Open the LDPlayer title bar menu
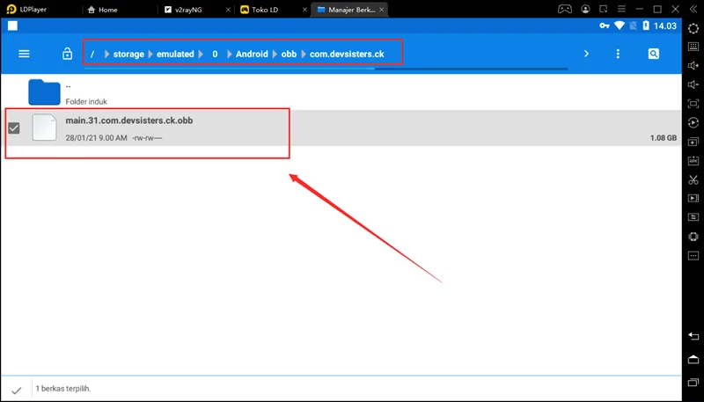Screen dimensions: 704x402 621,9
